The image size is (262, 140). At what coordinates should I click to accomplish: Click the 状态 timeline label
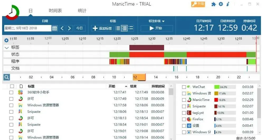point(15,54)
